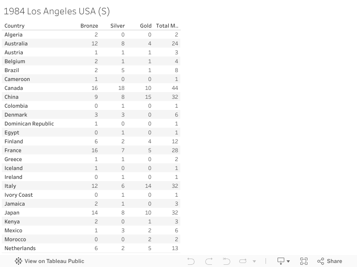Click the Tableau logo icon
This screenshot has height=267, width=357.
(18, 261)
